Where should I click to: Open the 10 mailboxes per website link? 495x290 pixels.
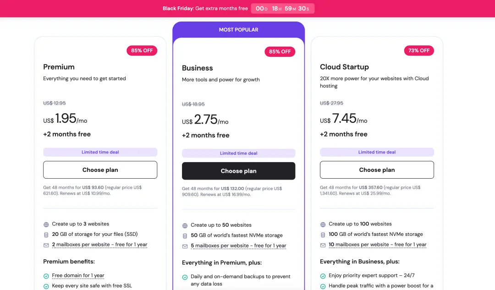pyautogui.click(x=377, y=245)
